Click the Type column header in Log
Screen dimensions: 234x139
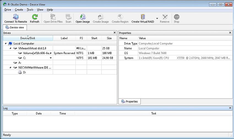pyautogui.click(x=15, y=113)
